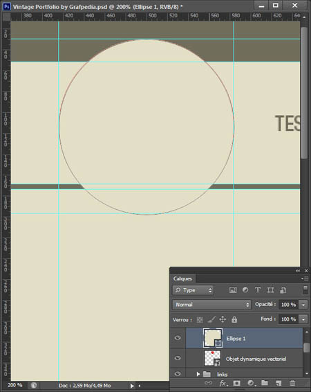Hide the Ellipse 1 layer
This screenshot has width=311, height=392.
178,338
